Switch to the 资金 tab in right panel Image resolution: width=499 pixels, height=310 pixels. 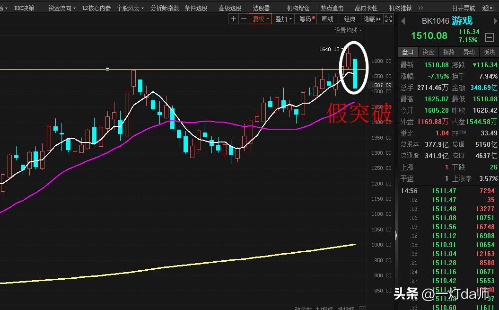pos(428,52)
